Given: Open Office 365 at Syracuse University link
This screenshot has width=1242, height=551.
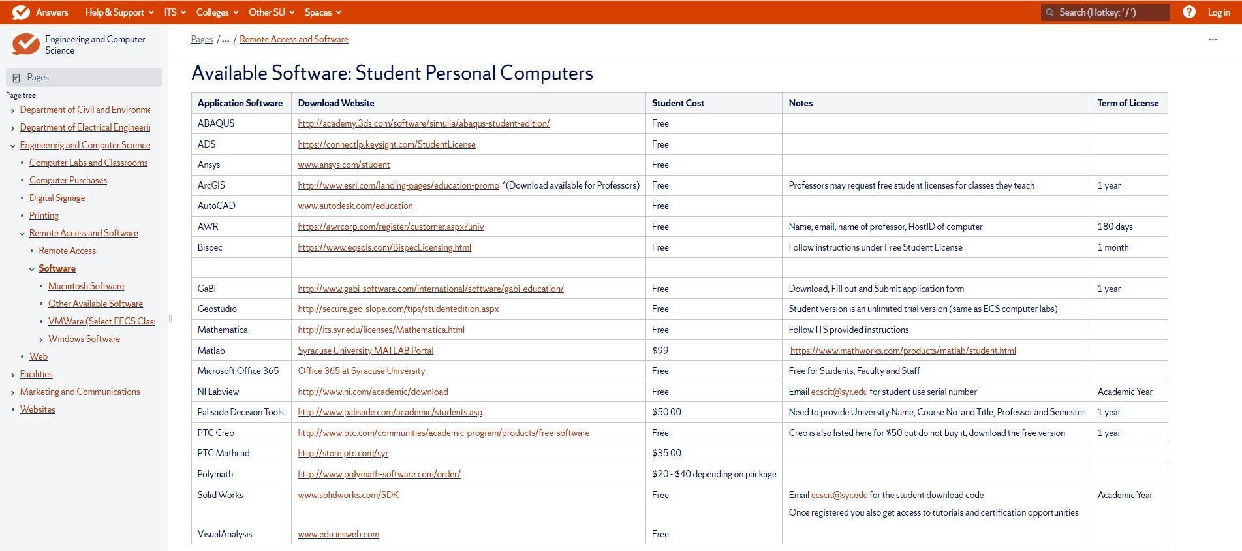Looking at the screenshot, I should 362,371.
